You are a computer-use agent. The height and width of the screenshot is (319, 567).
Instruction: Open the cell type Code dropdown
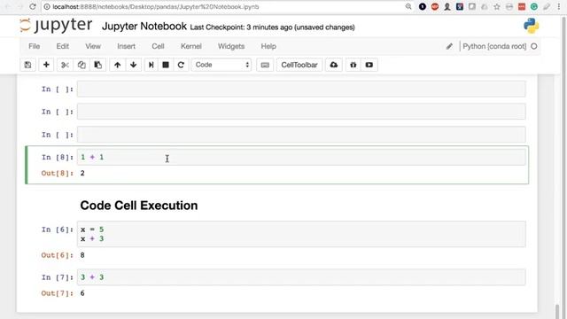click(221, 65)
